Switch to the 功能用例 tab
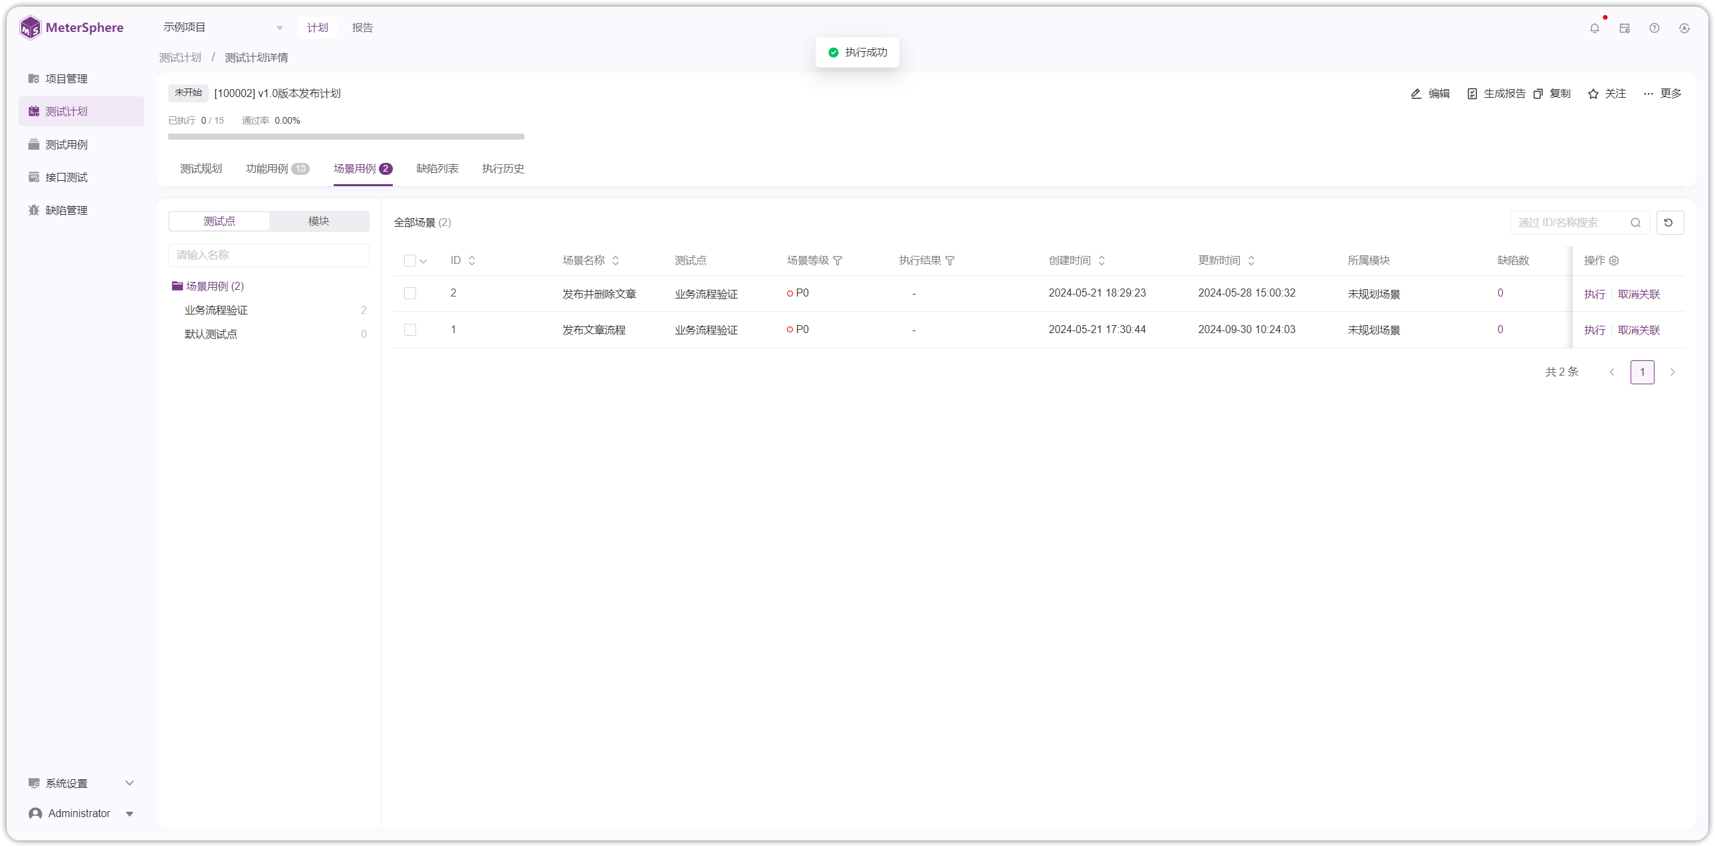 (x=277, y=168)
